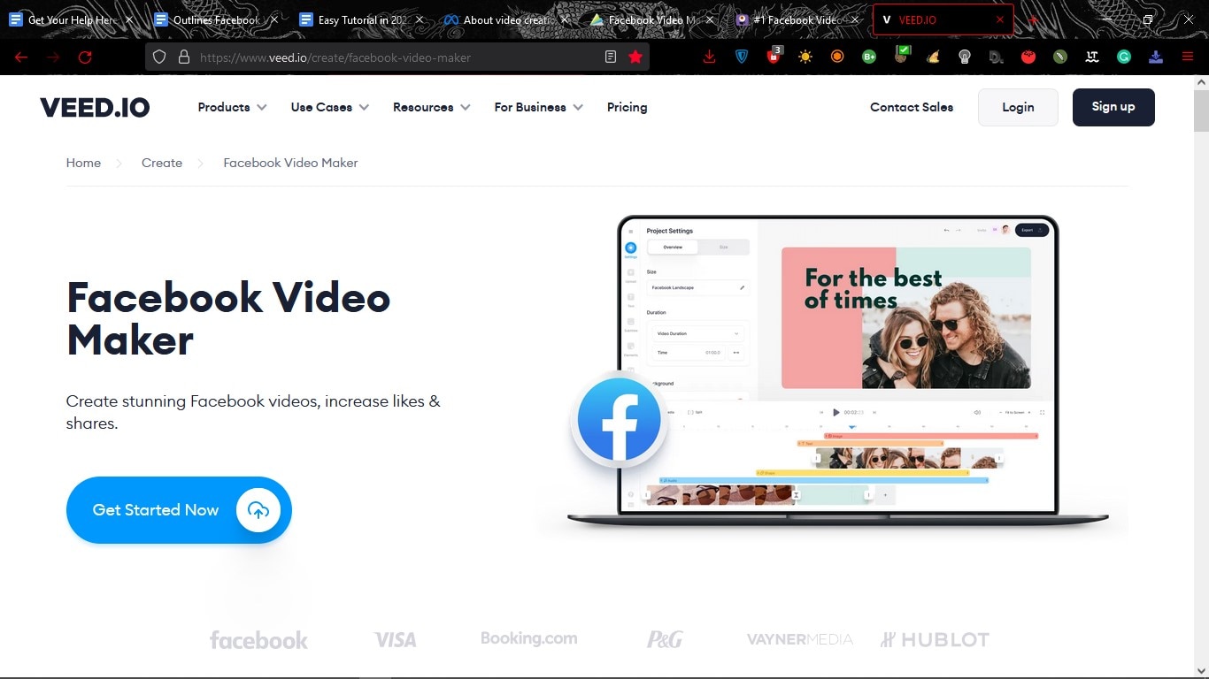
Task: Go to Home in the breadcrumb
Action: (x=83, y=163)
